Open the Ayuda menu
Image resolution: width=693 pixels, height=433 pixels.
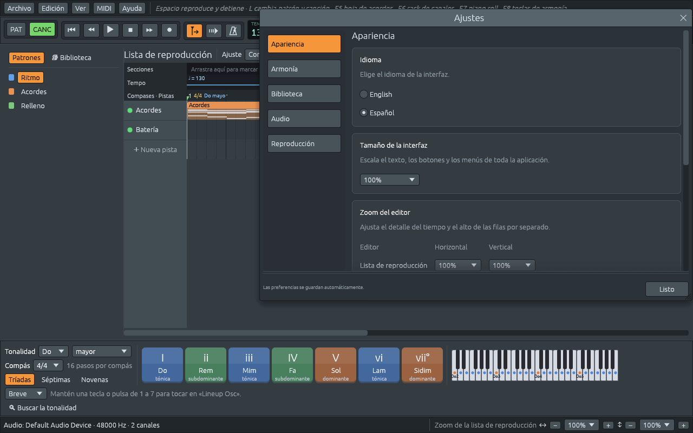coord(132,8)
